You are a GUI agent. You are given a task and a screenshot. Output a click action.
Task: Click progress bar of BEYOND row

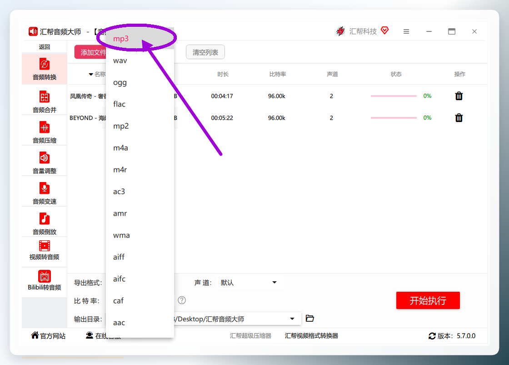394,118
